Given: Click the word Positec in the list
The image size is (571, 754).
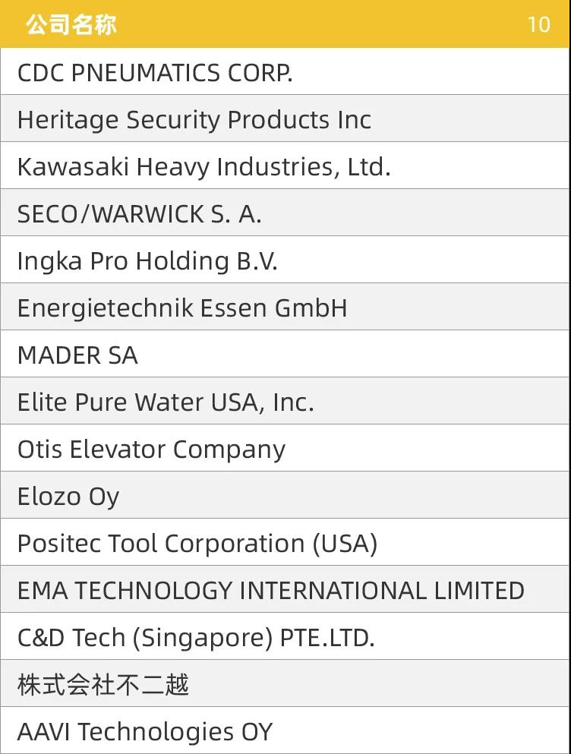Looking at the screenshot, I should [x=59, y=544].
